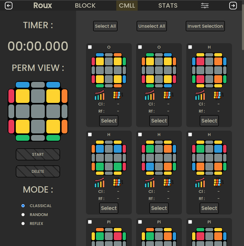The height and width of the screenshot is (246, 244).
Task: Click bar chart icon on top-row H case
Action: click(x=200, y=95)
